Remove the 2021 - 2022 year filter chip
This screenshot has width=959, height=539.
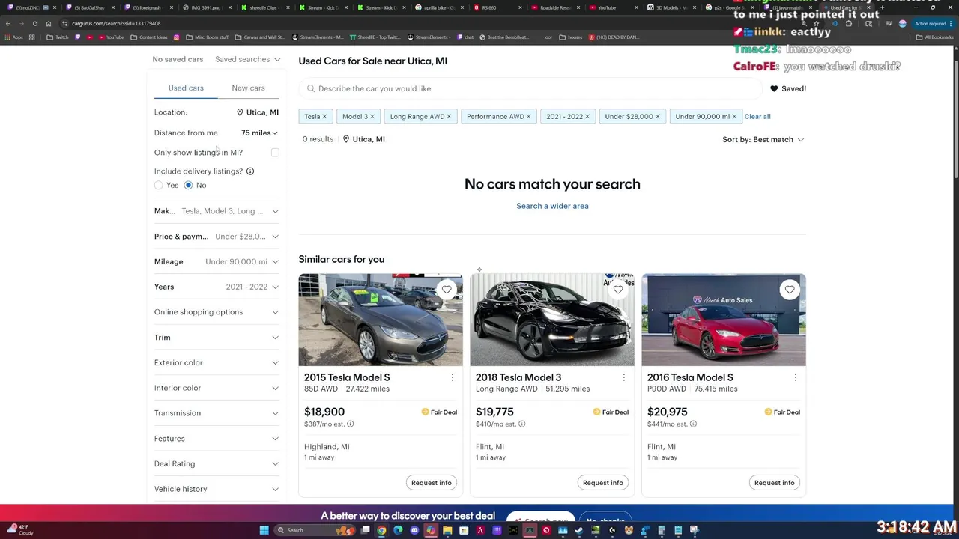587,117
